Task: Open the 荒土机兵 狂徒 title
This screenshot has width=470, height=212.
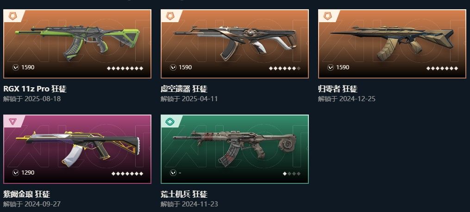Action: [184, 194]
